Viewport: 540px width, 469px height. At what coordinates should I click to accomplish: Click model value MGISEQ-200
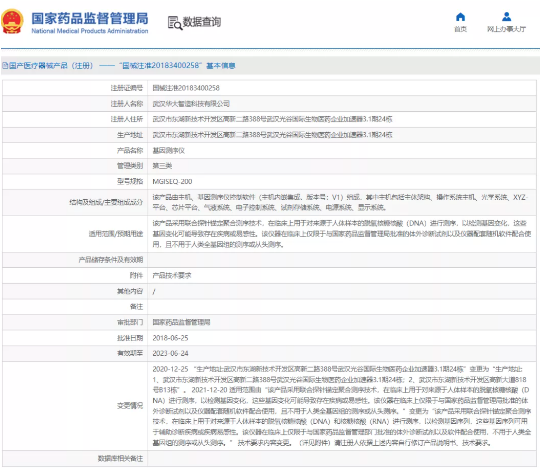coord(172,181)
